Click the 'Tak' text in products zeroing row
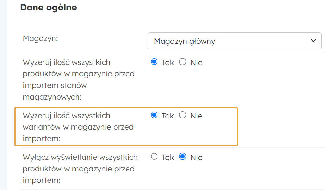This screenshot has width=326, height=190. (168, 63)
